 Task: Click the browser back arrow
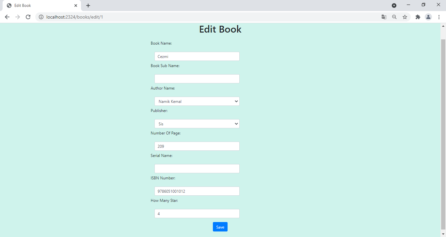tap(7, 17)
